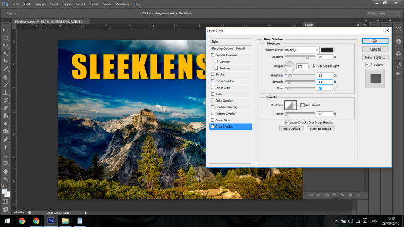Select the Rectangular Marquee tool
Image resolution: width=404 pixels, height=227 pixels.
click(x=5, y=38)
